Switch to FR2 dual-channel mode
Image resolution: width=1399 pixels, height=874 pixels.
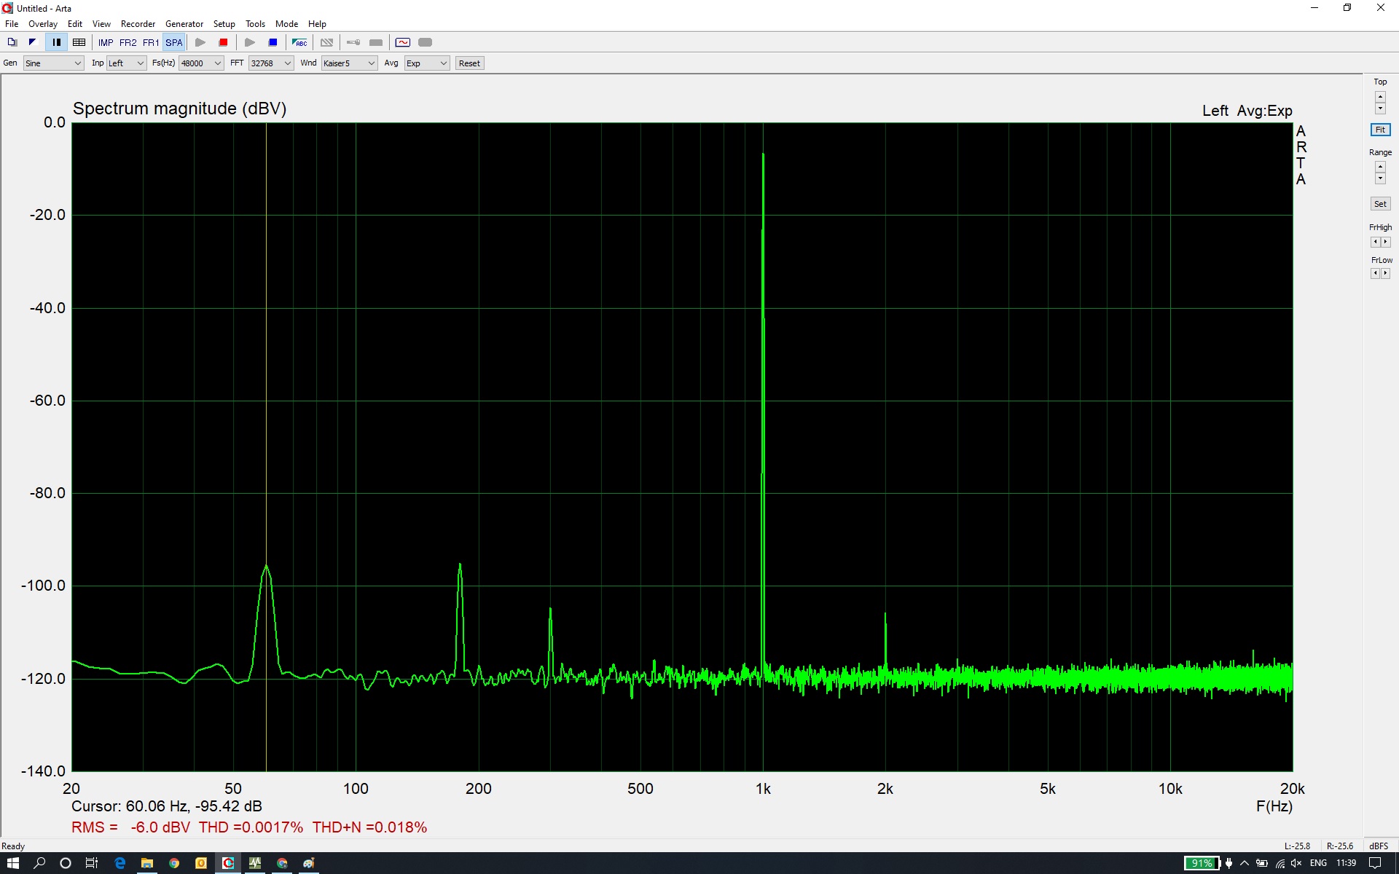click(128, 42)
